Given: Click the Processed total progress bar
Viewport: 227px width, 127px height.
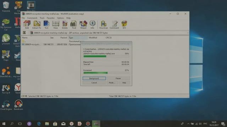Looking at the screenshot, I should pyautogui.click(x=106, y=73).
